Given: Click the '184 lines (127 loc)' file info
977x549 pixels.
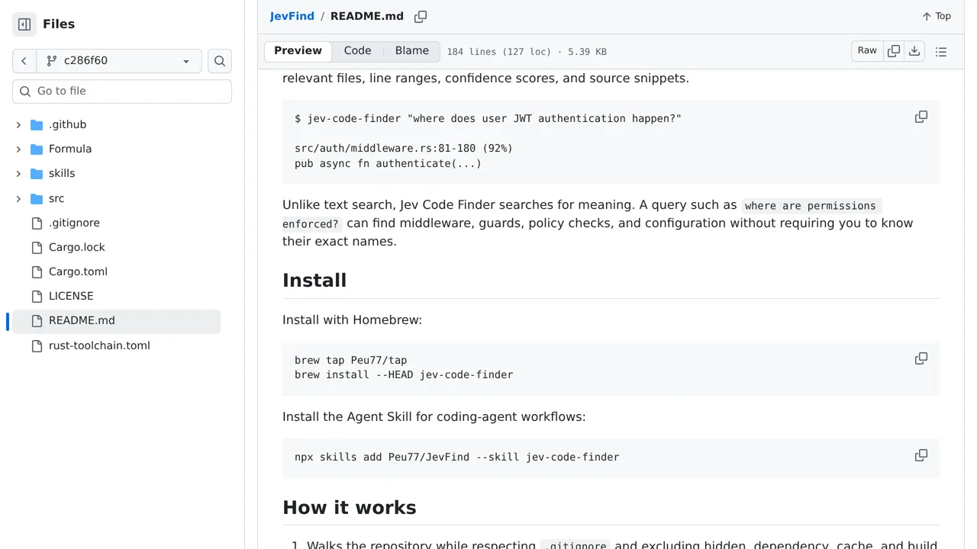Looking at the screenshot, I should pyautogui.click(x=498, y=52).
